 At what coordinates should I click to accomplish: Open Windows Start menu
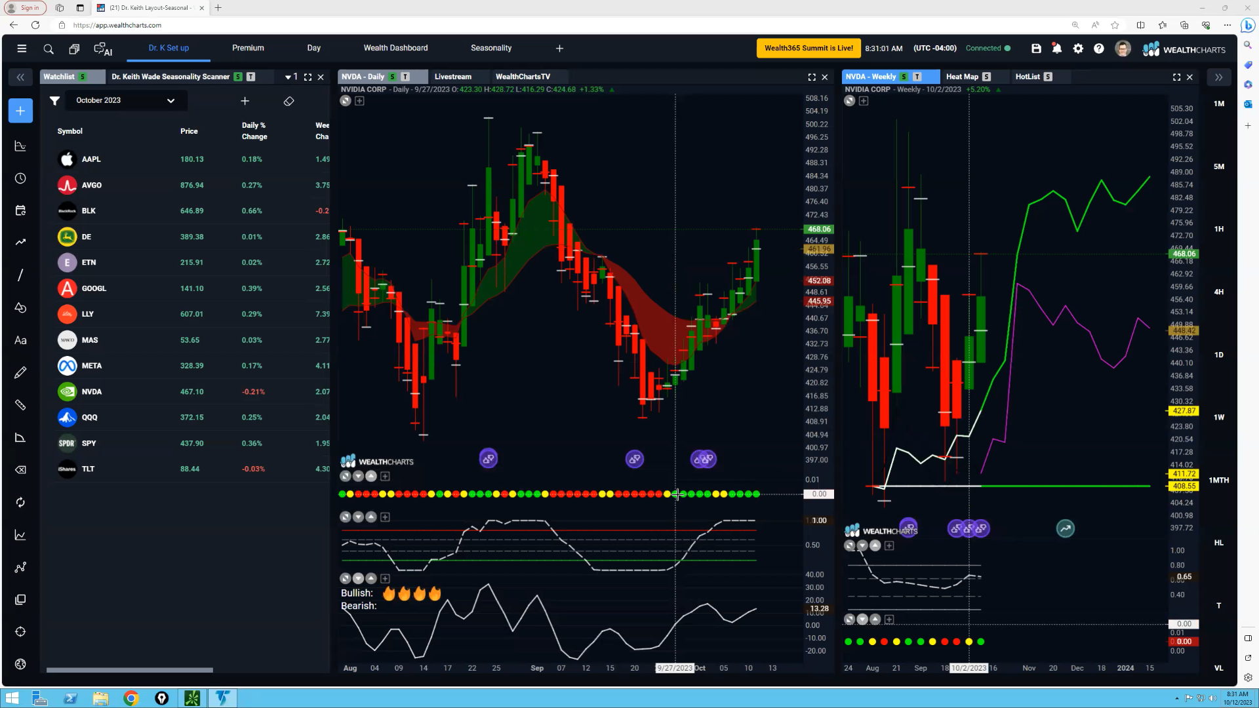click(x=12, y=698)
